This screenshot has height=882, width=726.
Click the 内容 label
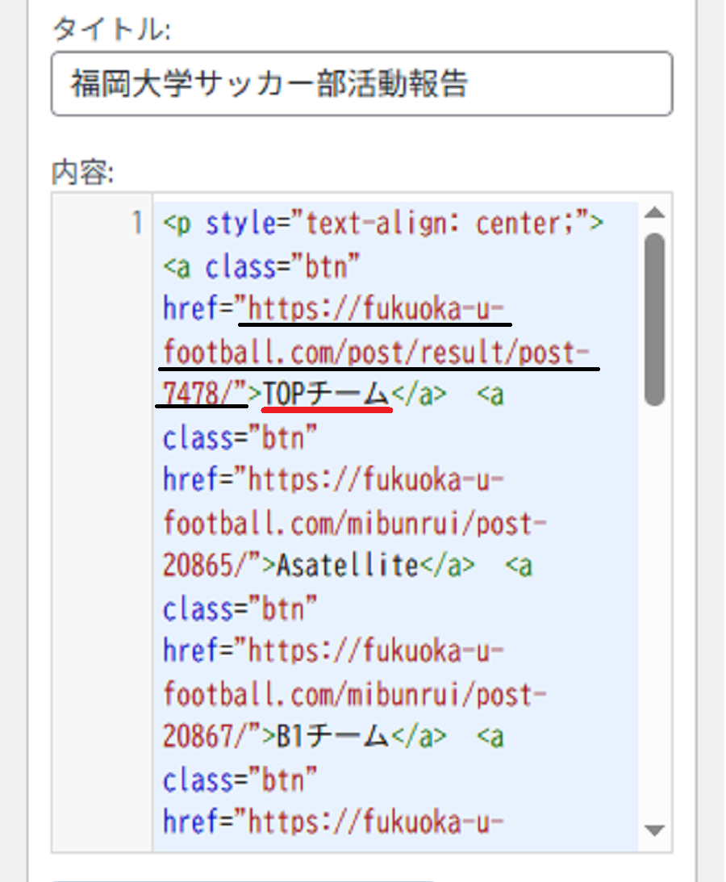pos(82,172)
